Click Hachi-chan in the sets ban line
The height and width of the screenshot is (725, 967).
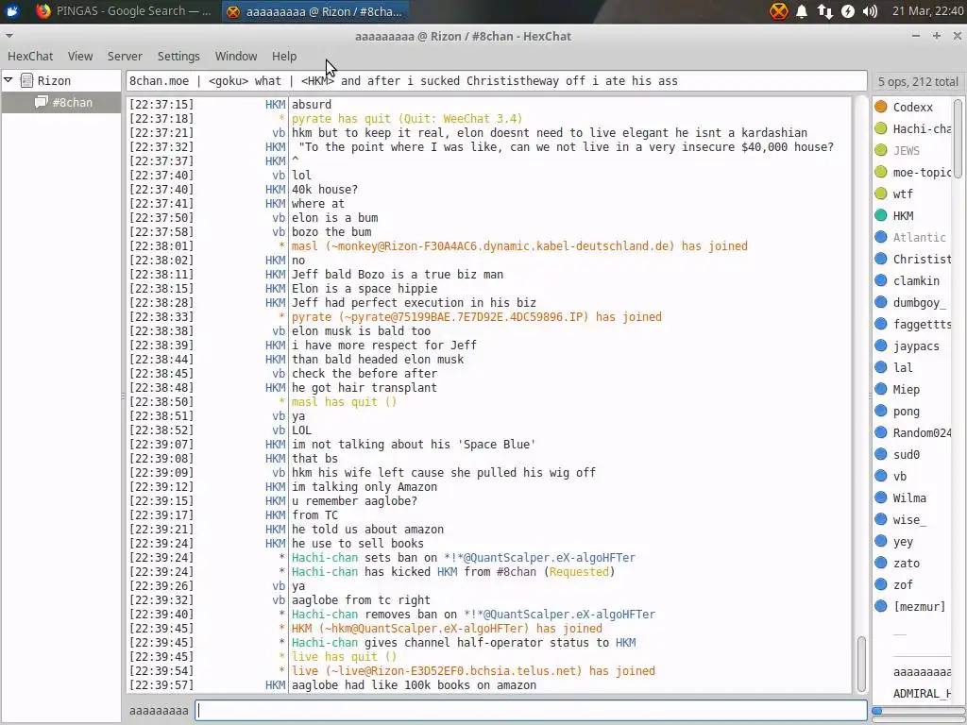325,557
